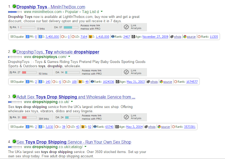
Task: Open Link Analysis compass icon for result 2
Action: pos(126,72)
